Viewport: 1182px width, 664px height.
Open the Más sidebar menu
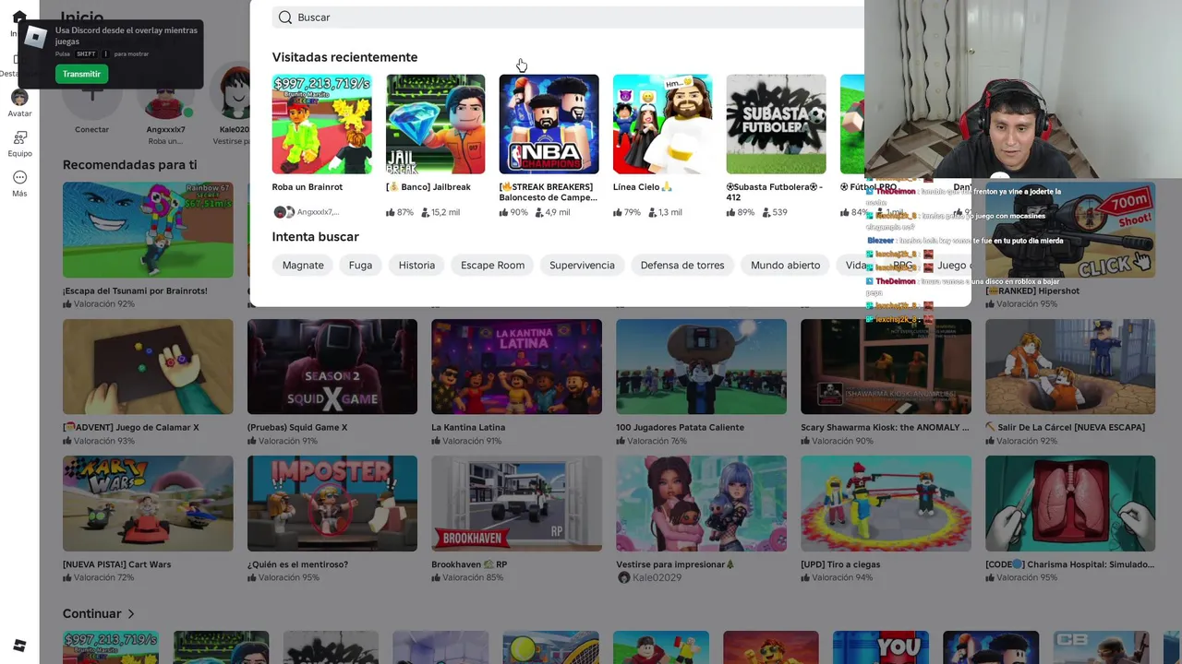[19, 184]
